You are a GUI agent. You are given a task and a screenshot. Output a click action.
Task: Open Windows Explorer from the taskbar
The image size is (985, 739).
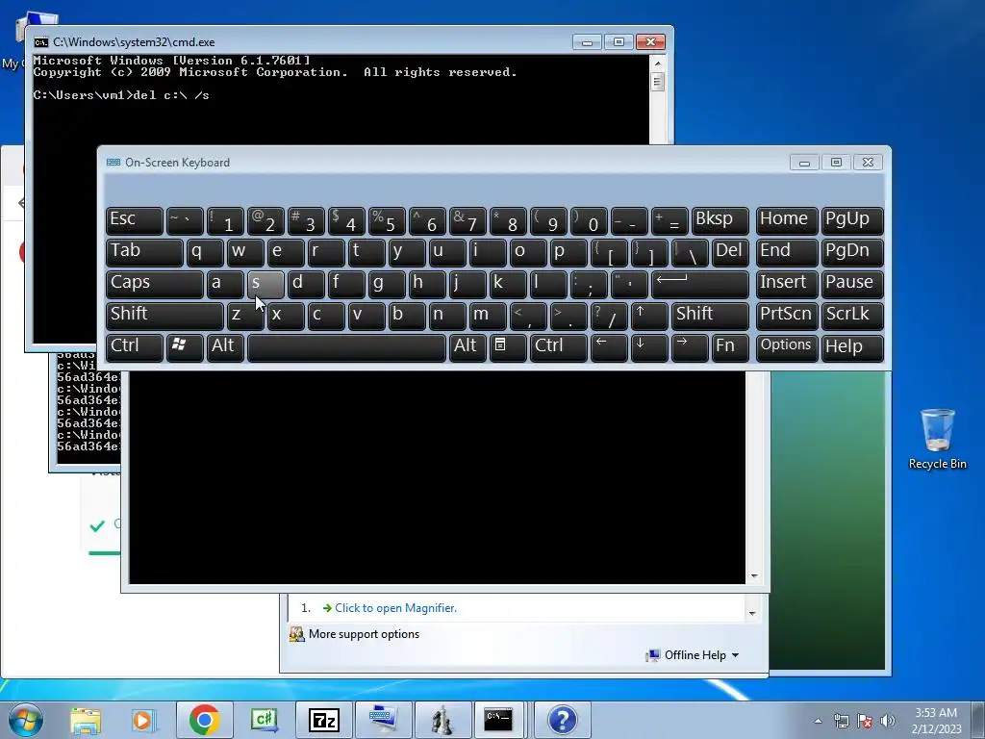86,720
